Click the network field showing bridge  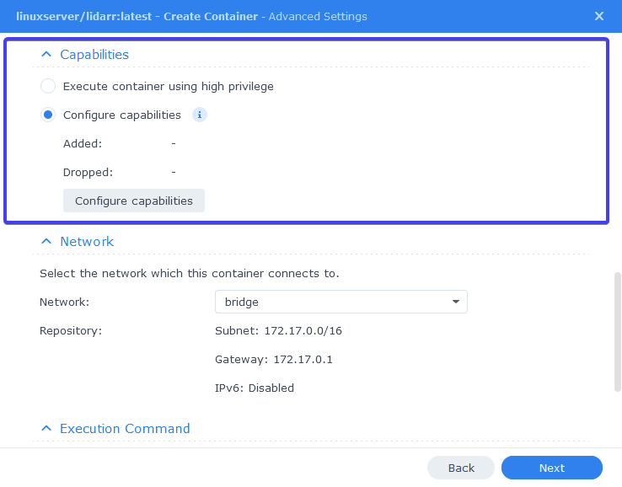(x=341, y=302)
